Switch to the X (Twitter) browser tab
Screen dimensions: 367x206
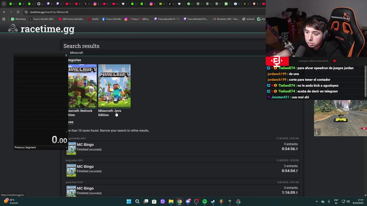click(86, 4)
